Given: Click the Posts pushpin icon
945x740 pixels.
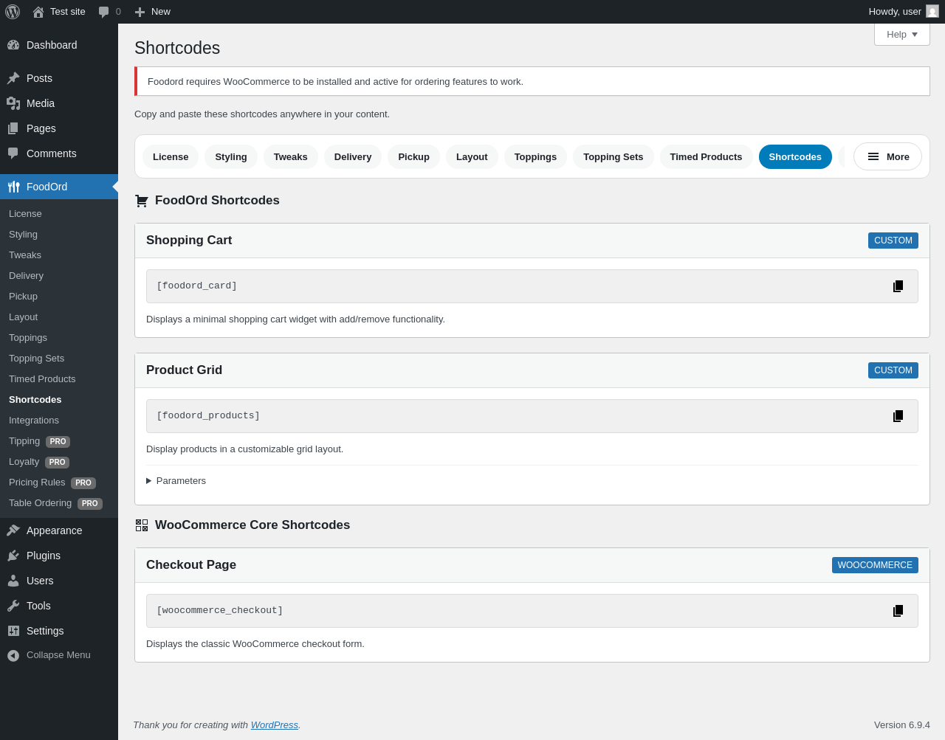Looking at the screenshot, I should pyautogui.click(x=13, y=78).
